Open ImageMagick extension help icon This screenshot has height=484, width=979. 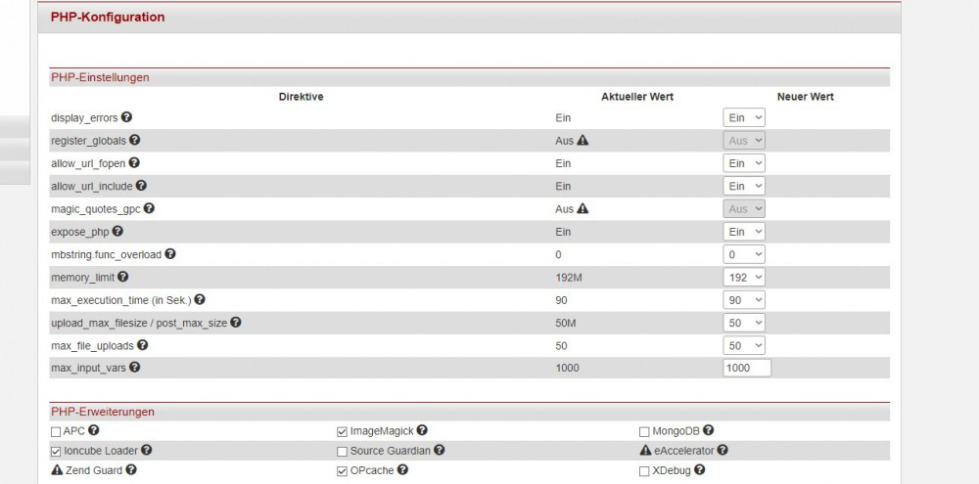point(422,430)
